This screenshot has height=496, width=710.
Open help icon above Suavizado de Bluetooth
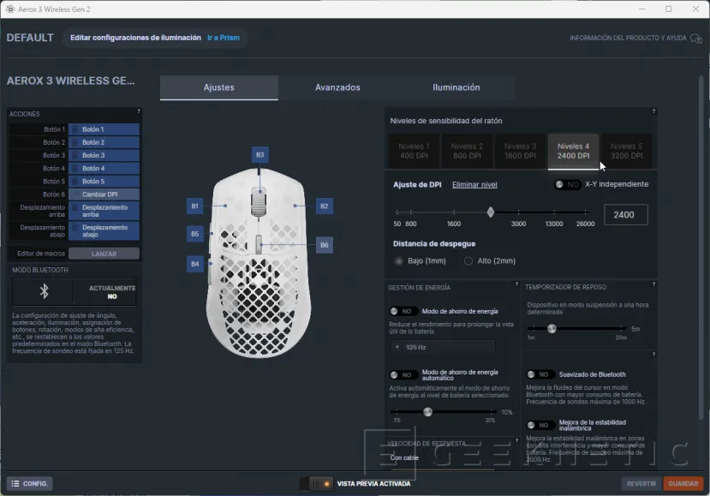(x=653, y=354)
